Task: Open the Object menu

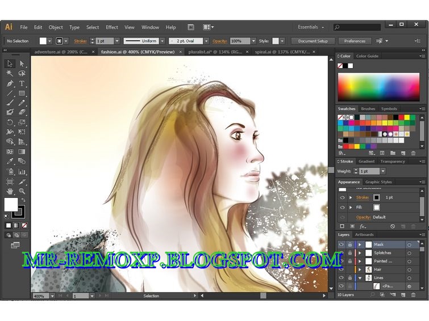Action: [x=56, y=27]
